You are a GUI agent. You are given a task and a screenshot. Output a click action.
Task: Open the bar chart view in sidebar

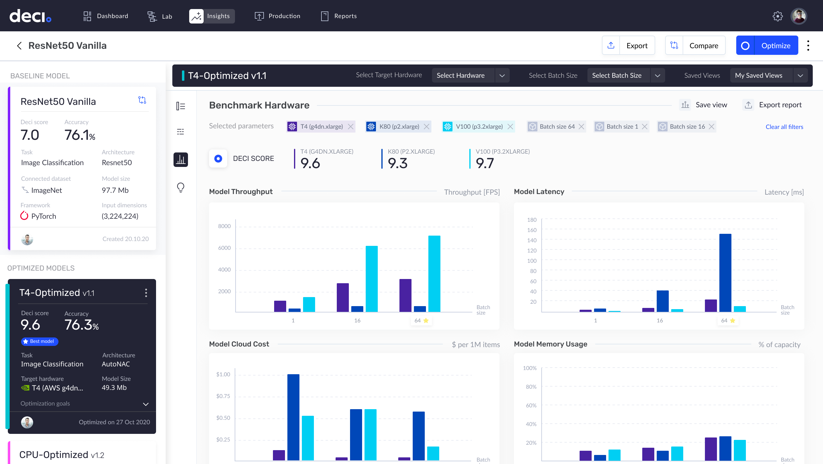(180, 159)
